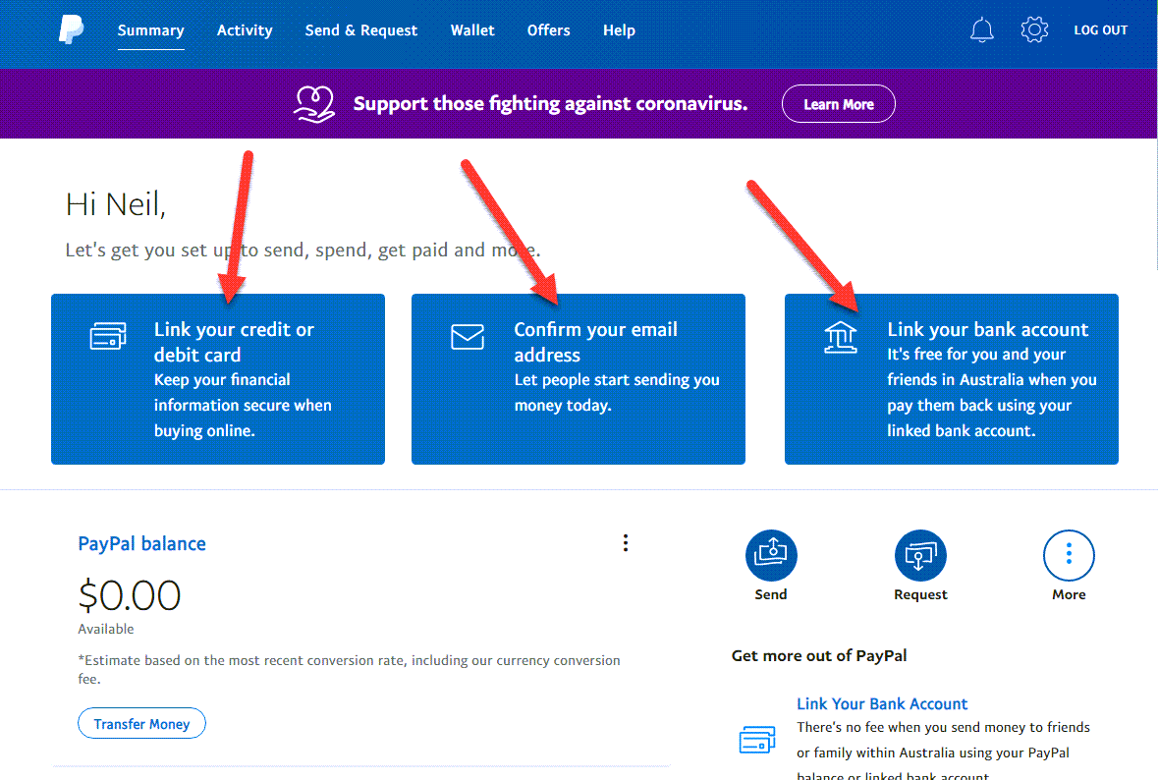Go to the Summary tab
The width and height of the screenshot is (1158, 780).
tap(150, 30)
